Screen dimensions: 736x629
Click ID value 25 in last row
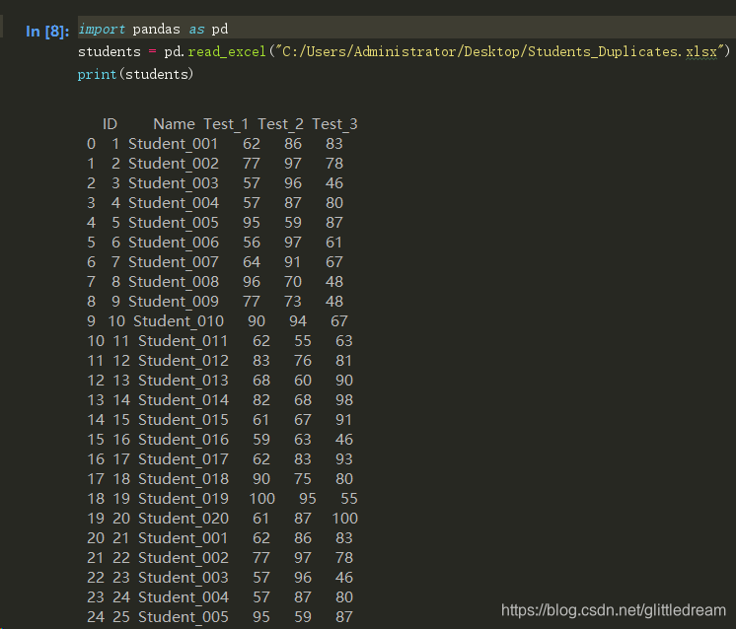coord(121,616)
